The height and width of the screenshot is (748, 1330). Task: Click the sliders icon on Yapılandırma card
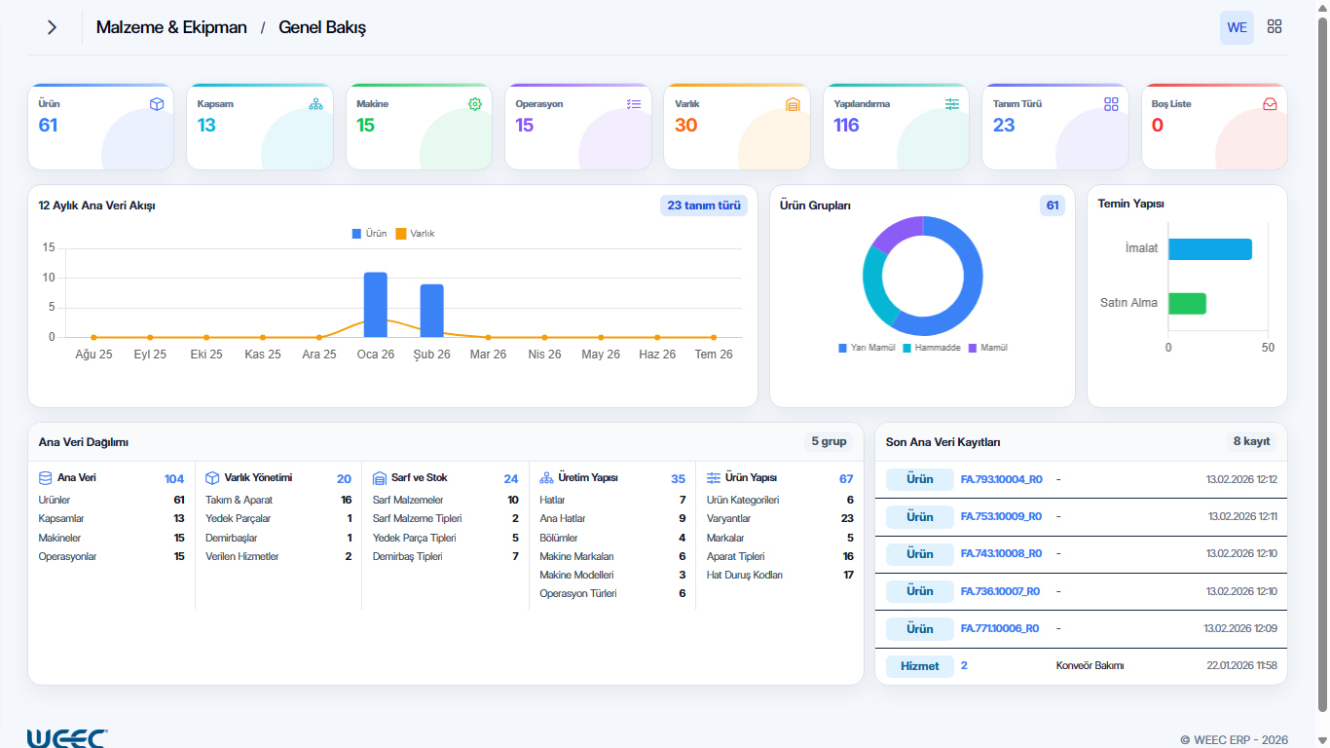point(951,104)
